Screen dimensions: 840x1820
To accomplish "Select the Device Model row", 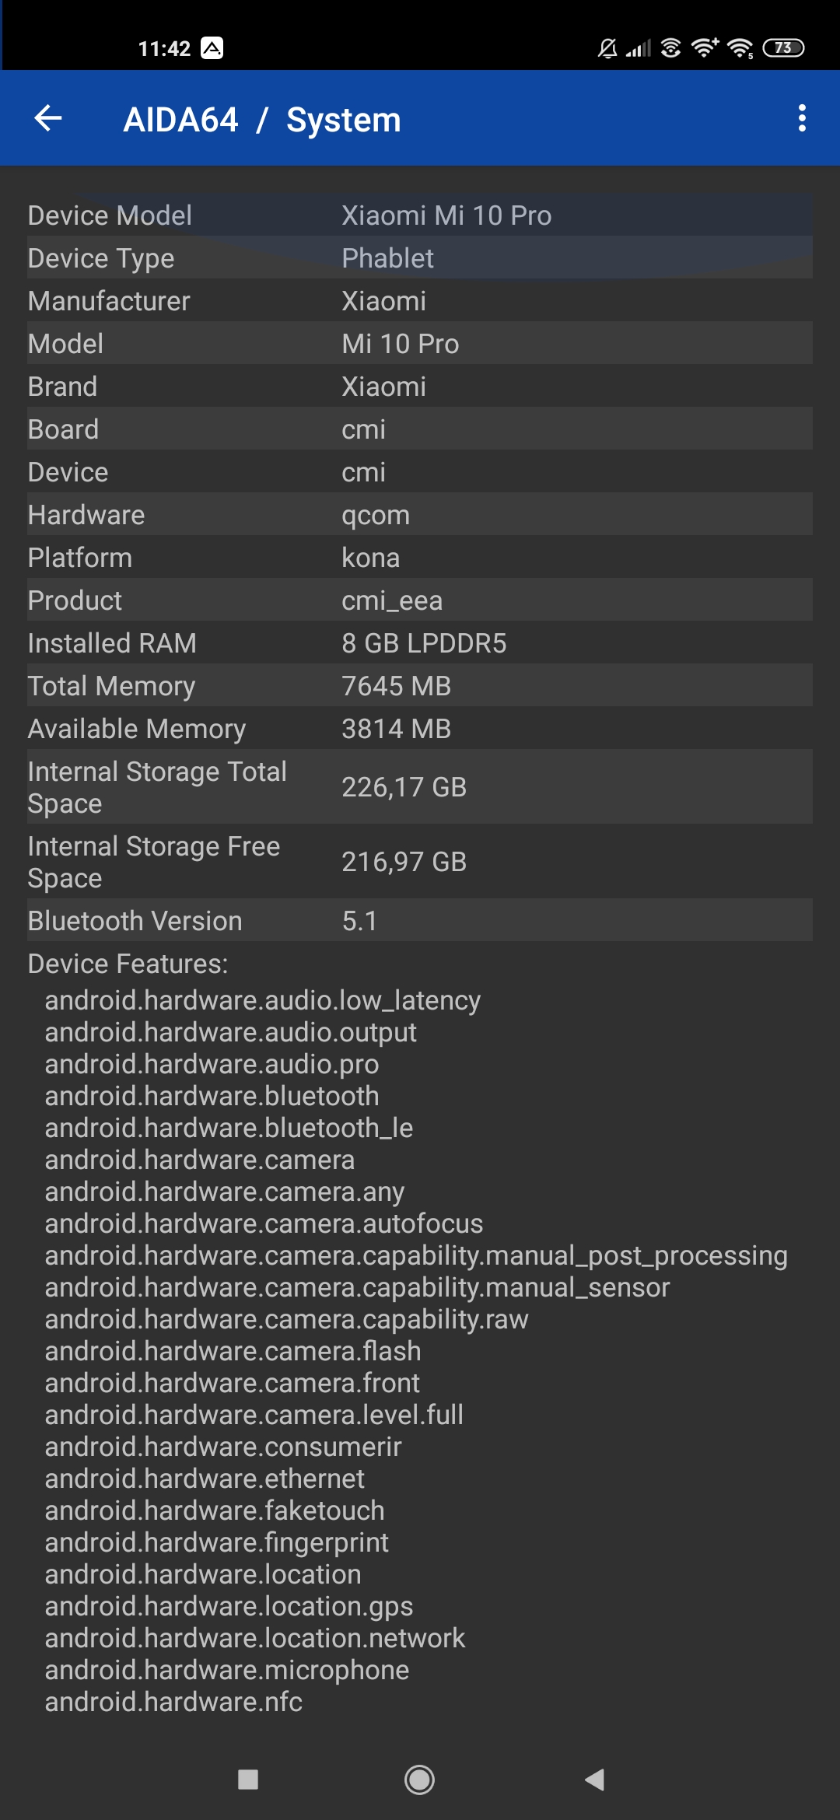I will click(x=420, y=215).
